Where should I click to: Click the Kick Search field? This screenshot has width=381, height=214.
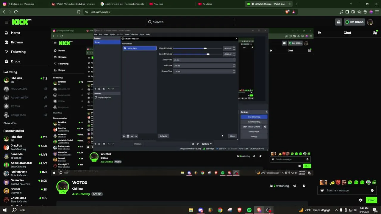coord(190,22)
